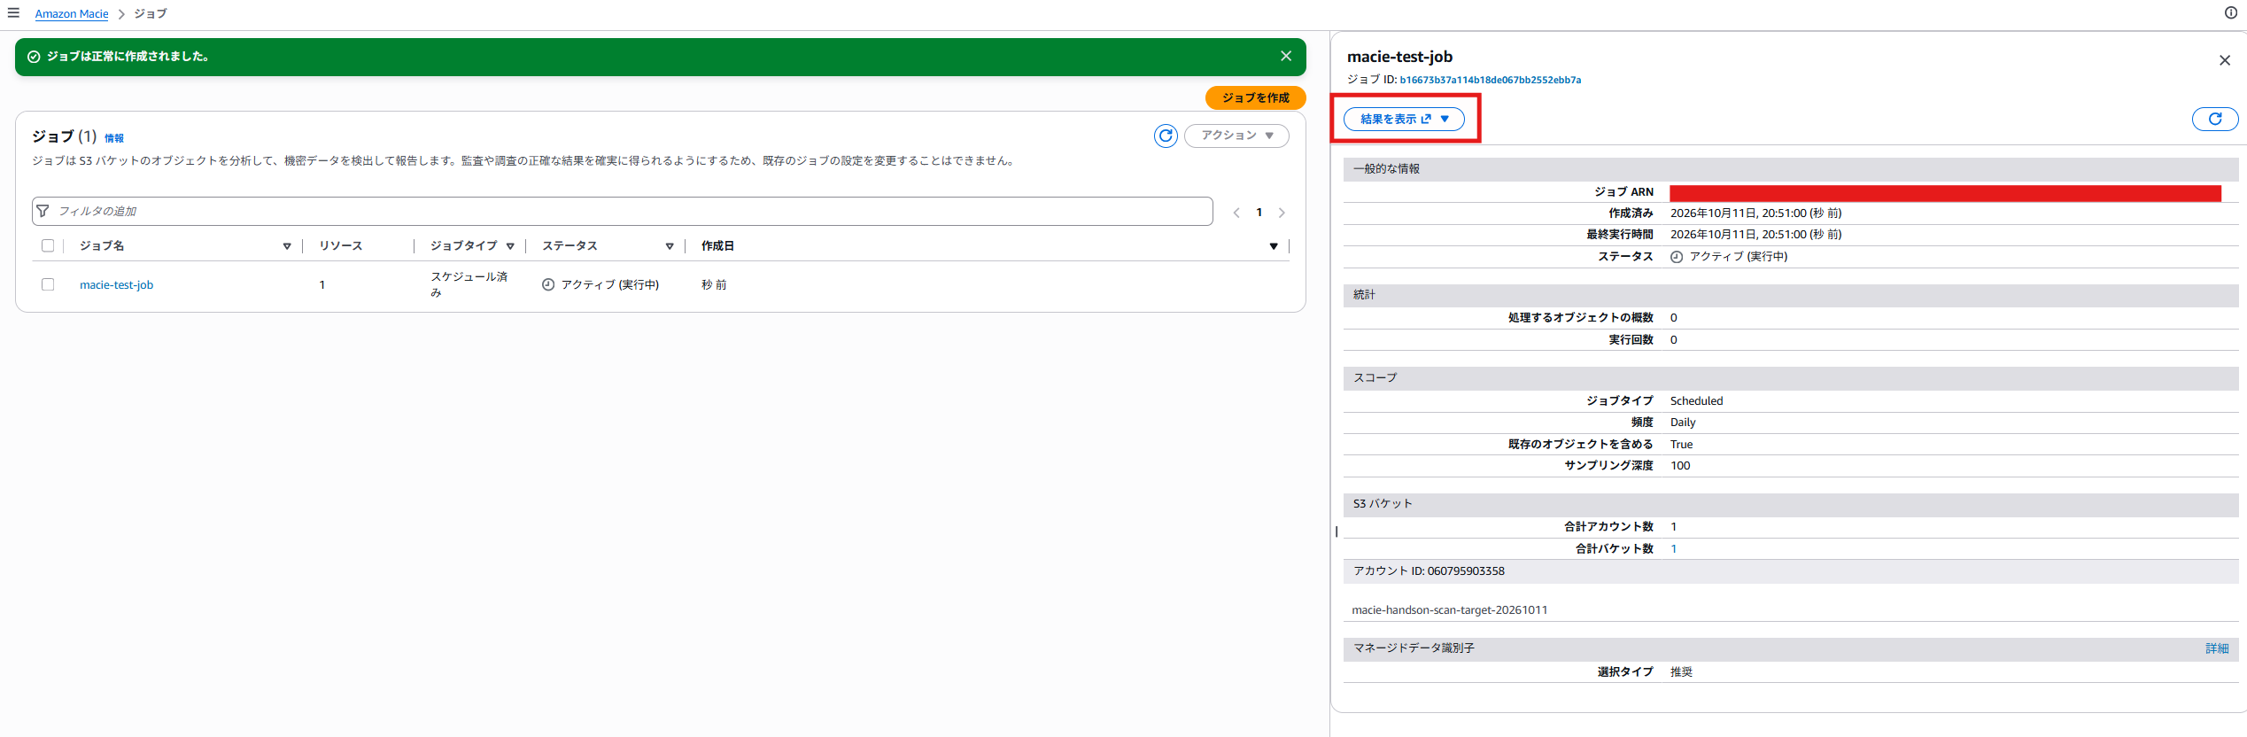Click the page number 1 in pagination
The width and height of the screenshot is (2247, 737).
1259,213
